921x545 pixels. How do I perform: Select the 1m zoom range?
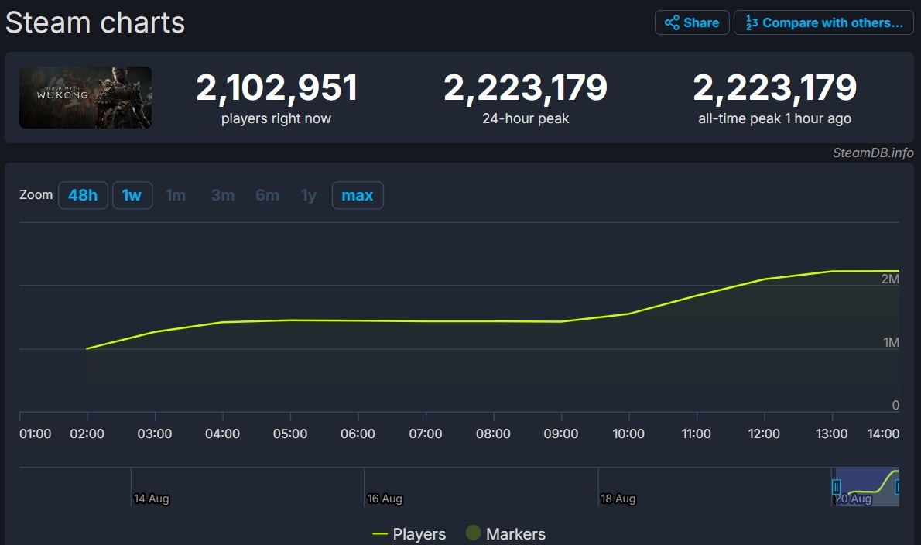coord(176,195)
